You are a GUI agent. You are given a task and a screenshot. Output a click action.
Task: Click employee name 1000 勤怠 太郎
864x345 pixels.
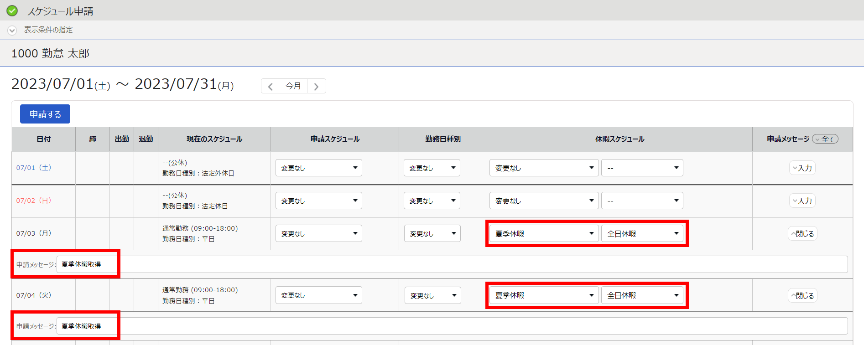[x=50, y=53]
